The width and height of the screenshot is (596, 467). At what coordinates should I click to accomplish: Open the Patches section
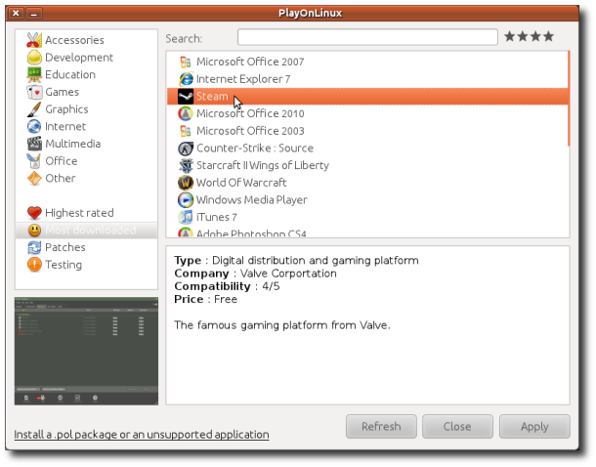coord(65,247)
